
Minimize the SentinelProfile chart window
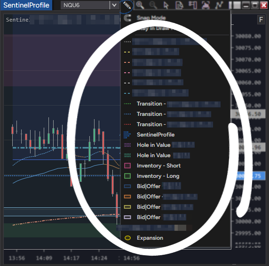[245, 5]
